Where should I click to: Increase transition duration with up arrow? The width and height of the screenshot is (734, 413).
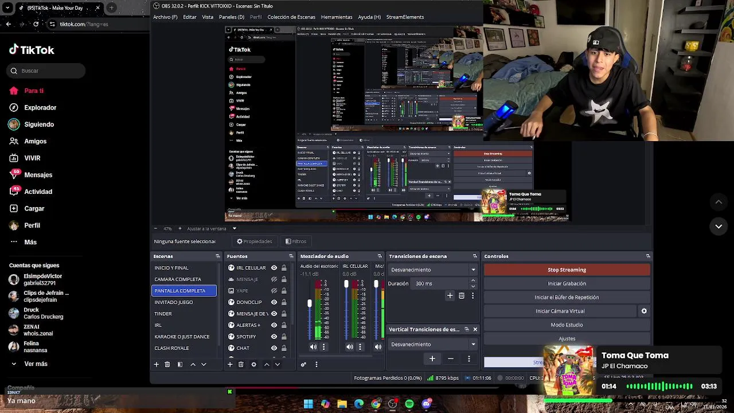click(x=473, y=280)
